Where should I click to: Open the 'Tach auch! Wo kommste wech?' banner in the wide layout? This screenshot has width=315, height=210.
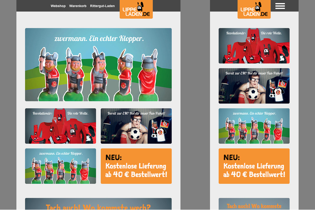pyautogui.click(x=98, y=204)
